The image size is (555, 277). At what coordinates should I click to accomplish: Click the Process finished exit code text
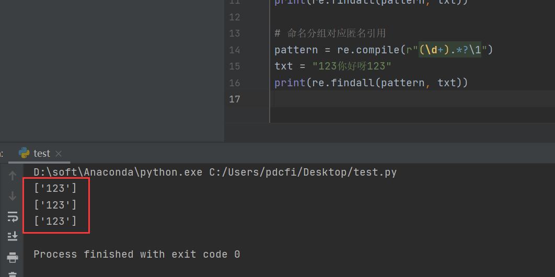(x=136, y=255)
